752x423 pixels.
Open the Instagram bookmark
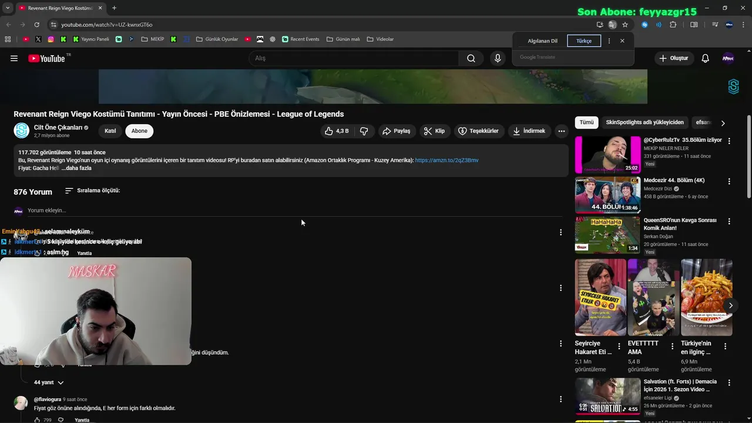[51, 39]
